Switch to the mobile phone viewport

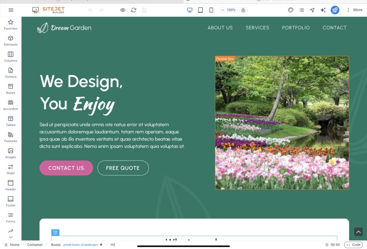coord(211,10)
